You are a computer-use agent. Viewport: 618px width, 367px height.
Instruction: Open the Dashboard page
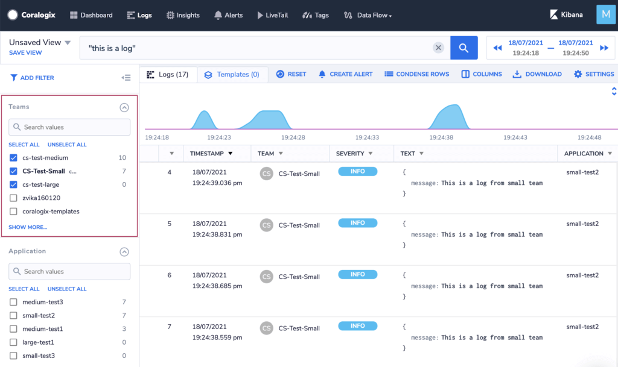(x=91, y=15)
